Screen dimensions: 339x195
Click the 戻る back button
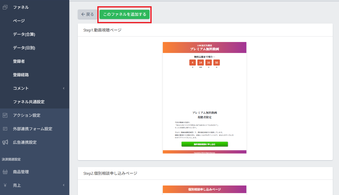pyautogui.click(x=88, y=14)
